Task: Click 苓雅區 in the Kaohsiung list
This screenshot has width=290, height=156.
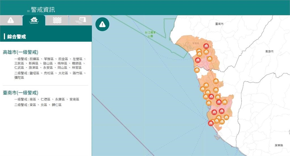Action: [49, 59]
